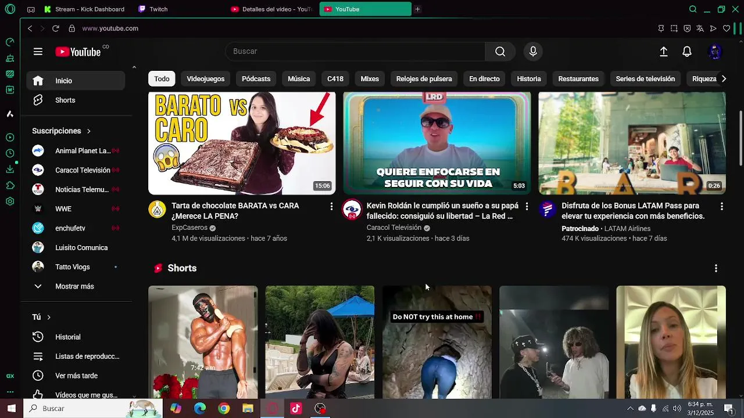The width and height of the screenshot is (744, 418).
Task: Switch to Detalles del video YouTube tab
Action: click(x=272, y=9)
